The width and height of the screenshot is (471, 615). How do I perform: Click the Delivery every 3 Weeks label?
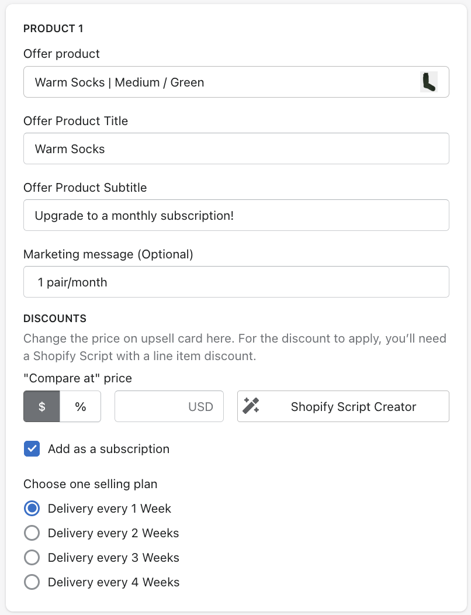113,558
